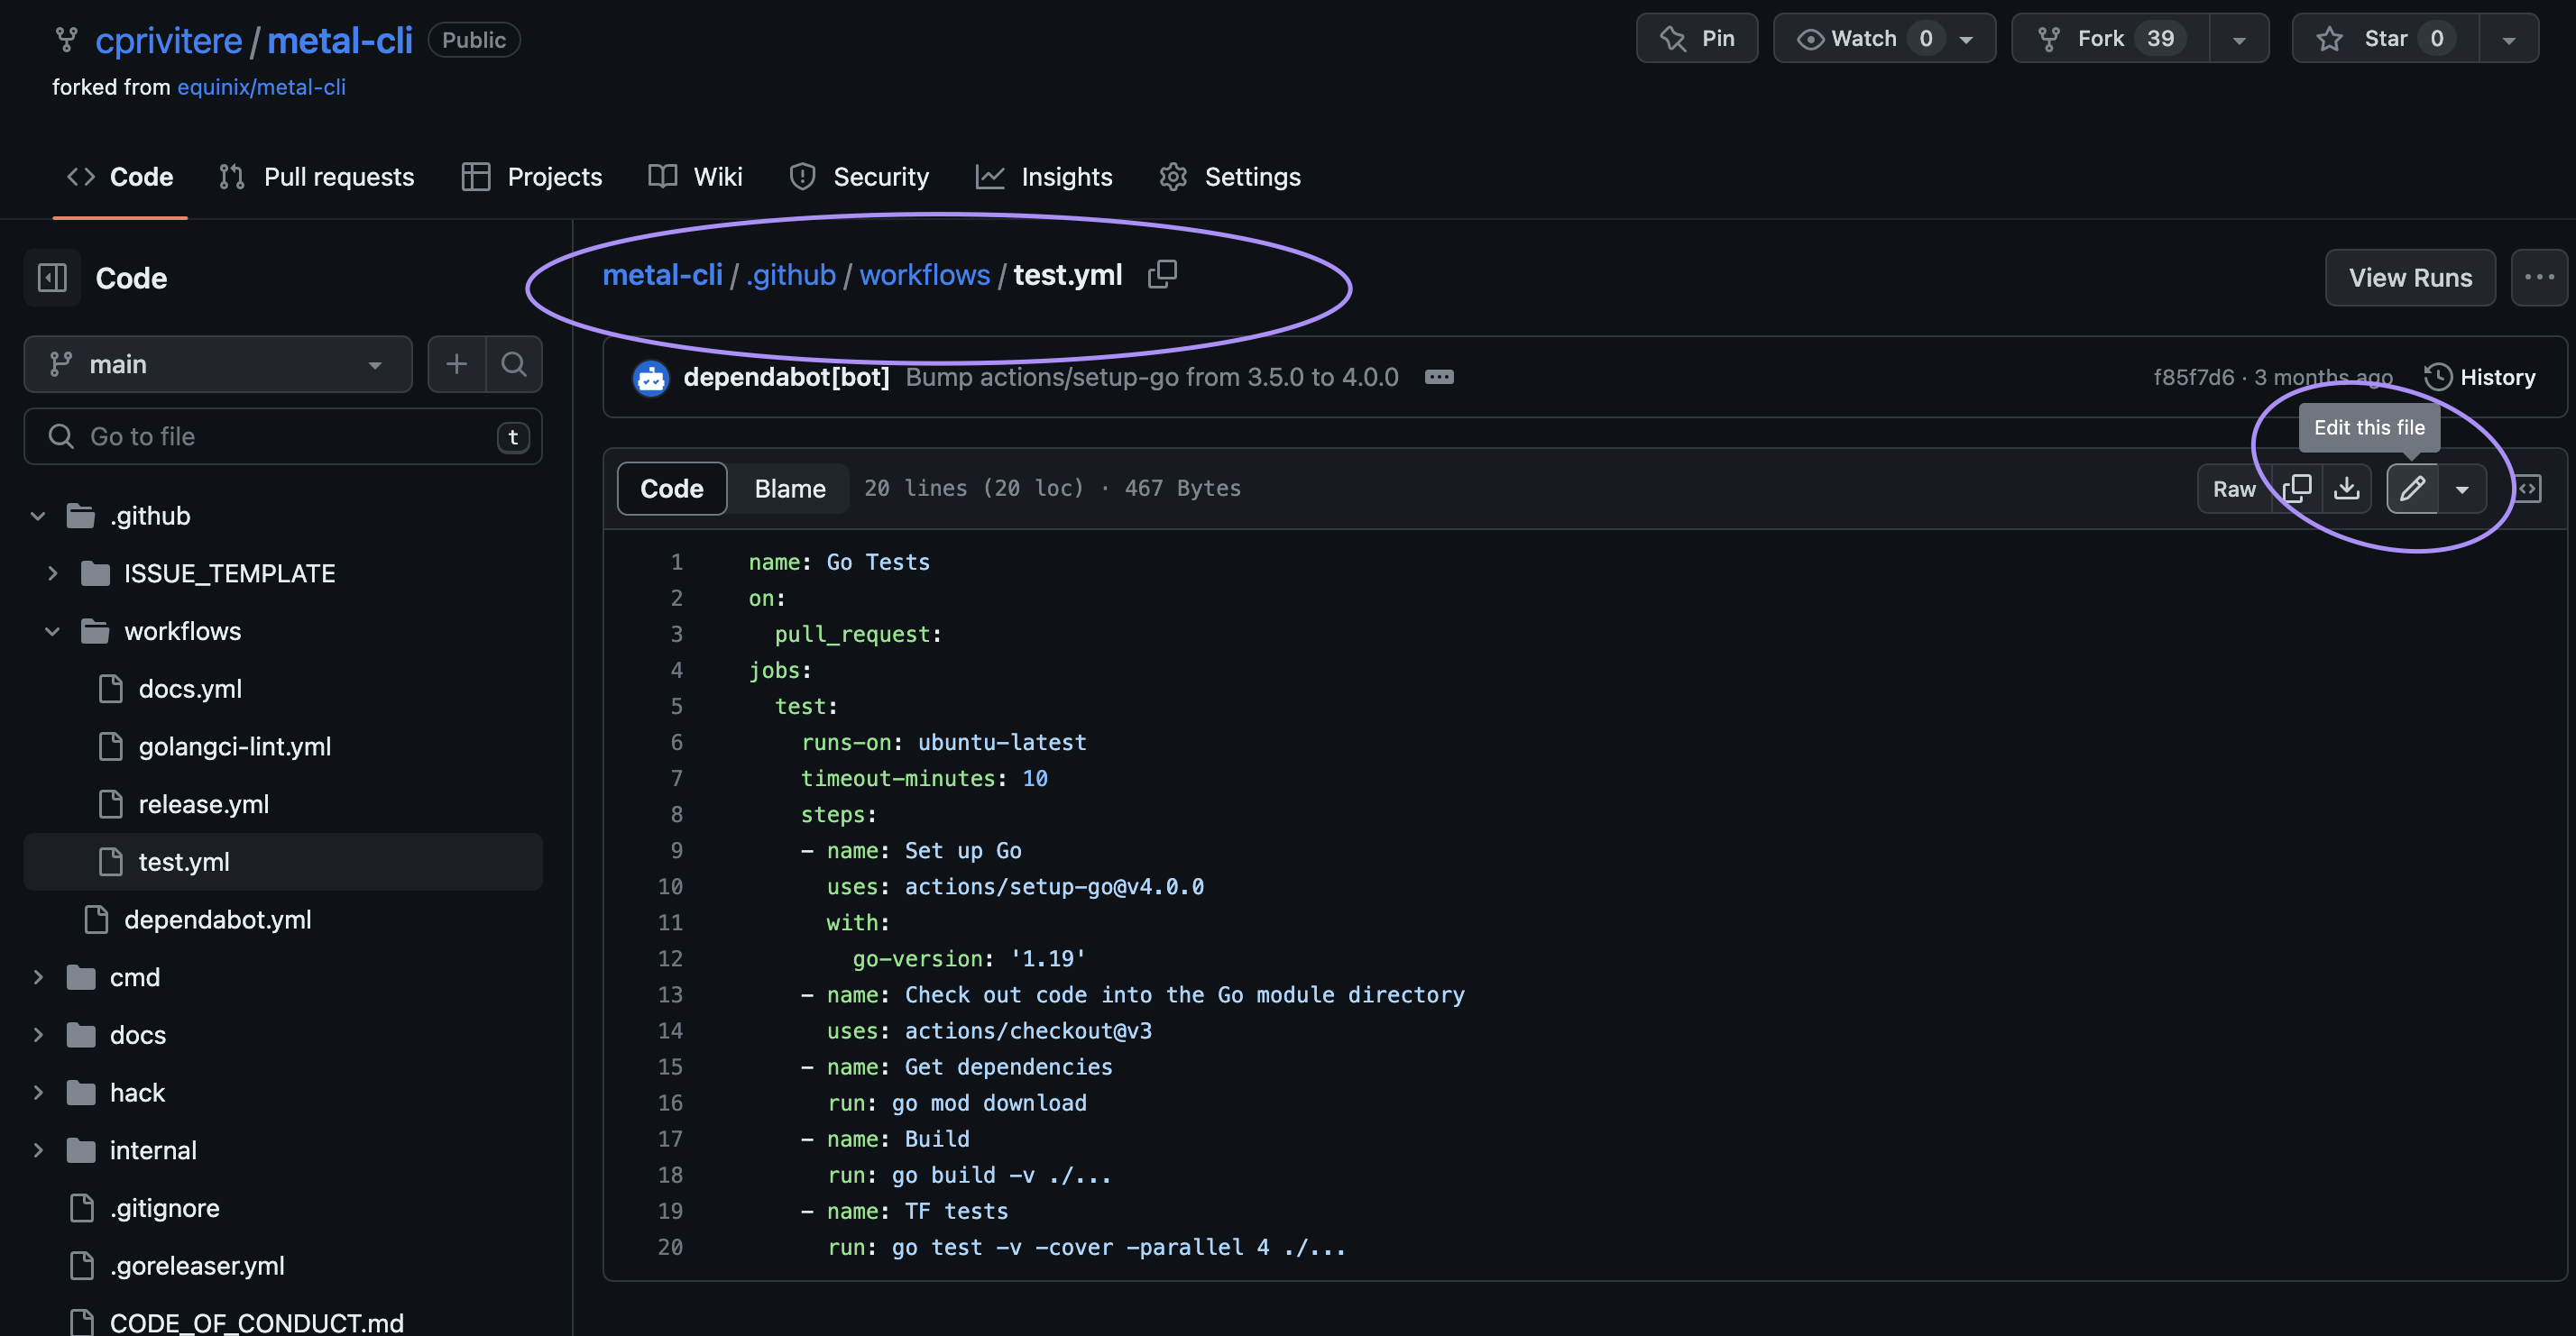Open the equinix/metal-cli upstream link
Viewport: 2576px width, 1336px height.
(261, 87)
